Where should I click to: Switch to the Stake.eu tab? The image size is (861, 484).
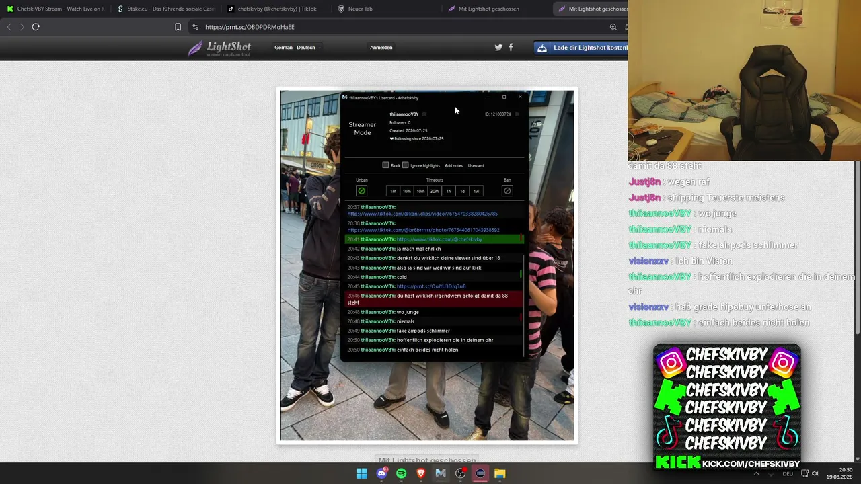coord(165,9)
